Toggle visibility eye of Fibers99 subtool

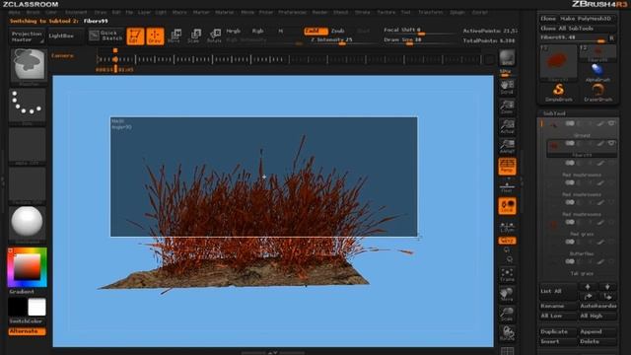point(611,143)
